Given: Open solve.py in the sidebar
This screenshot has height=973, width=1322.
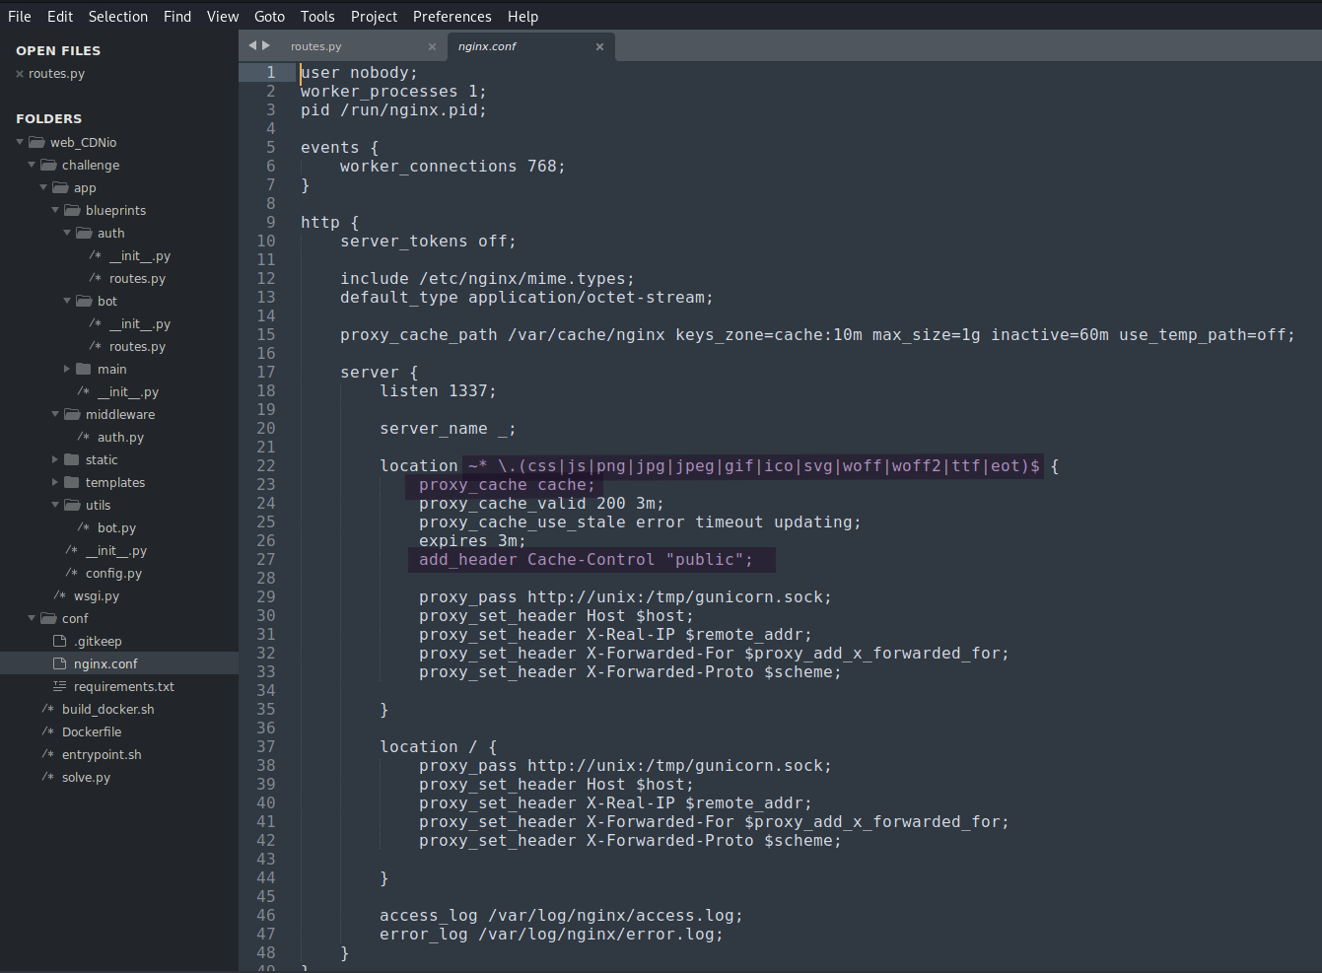Looking at the screenshot, I should point(86,777).
